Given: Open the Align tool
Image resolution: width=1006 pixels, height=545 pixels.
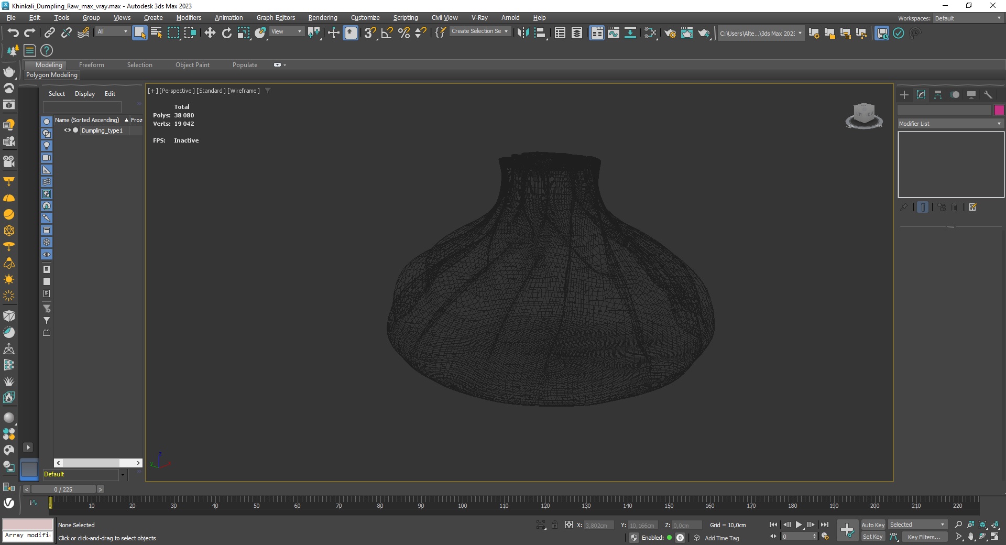Looking at the screenshot, I should point(540,33).
